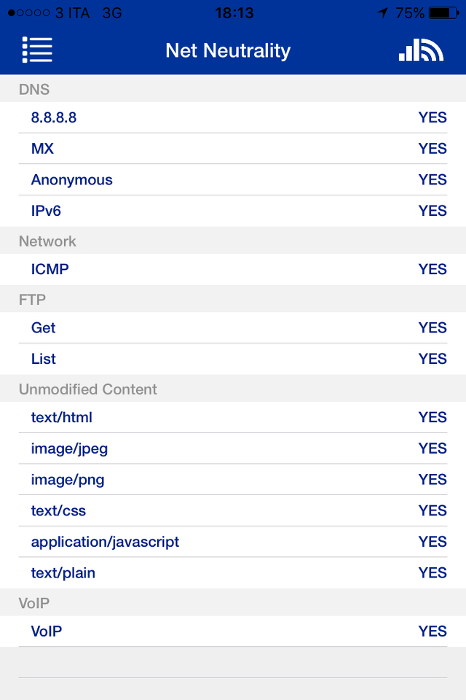Select the application/javascript row
The image size is (466, 700).
233,542
